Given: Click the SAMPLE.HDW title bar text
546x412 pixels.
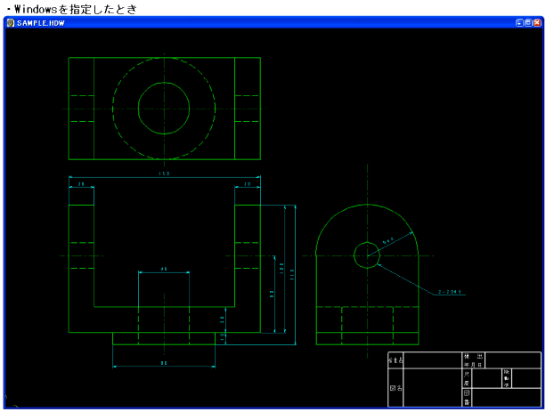Looking at the screenshot, I should [37, 22].
